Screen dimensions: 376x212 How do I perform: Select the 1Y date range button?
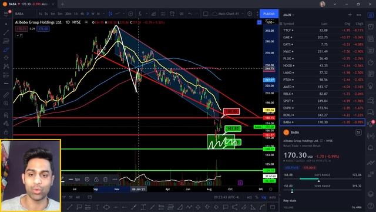coord(64,197)
